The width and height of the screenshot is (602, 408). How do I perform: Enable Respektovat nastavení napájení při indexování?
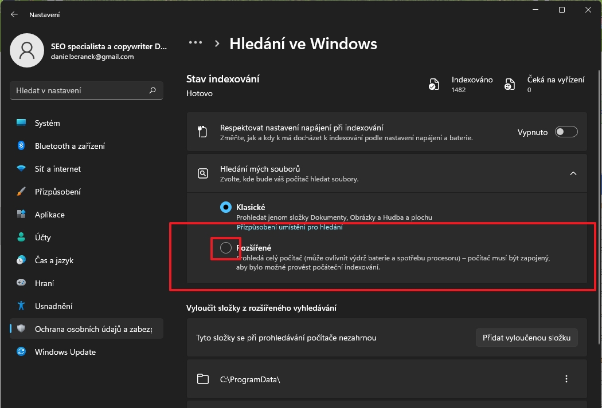tap(566, 132)
